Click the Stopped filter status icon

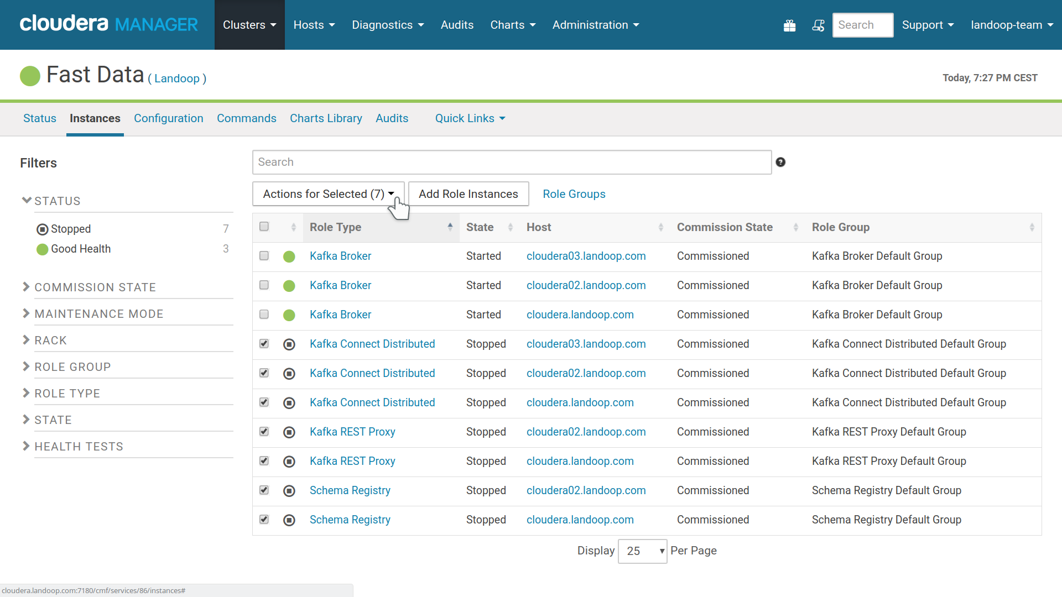click(x=42, y=229)
